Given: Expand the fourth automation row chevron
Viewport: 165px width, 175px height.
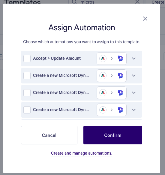Looking at the screenshot, I should [134, 110].
